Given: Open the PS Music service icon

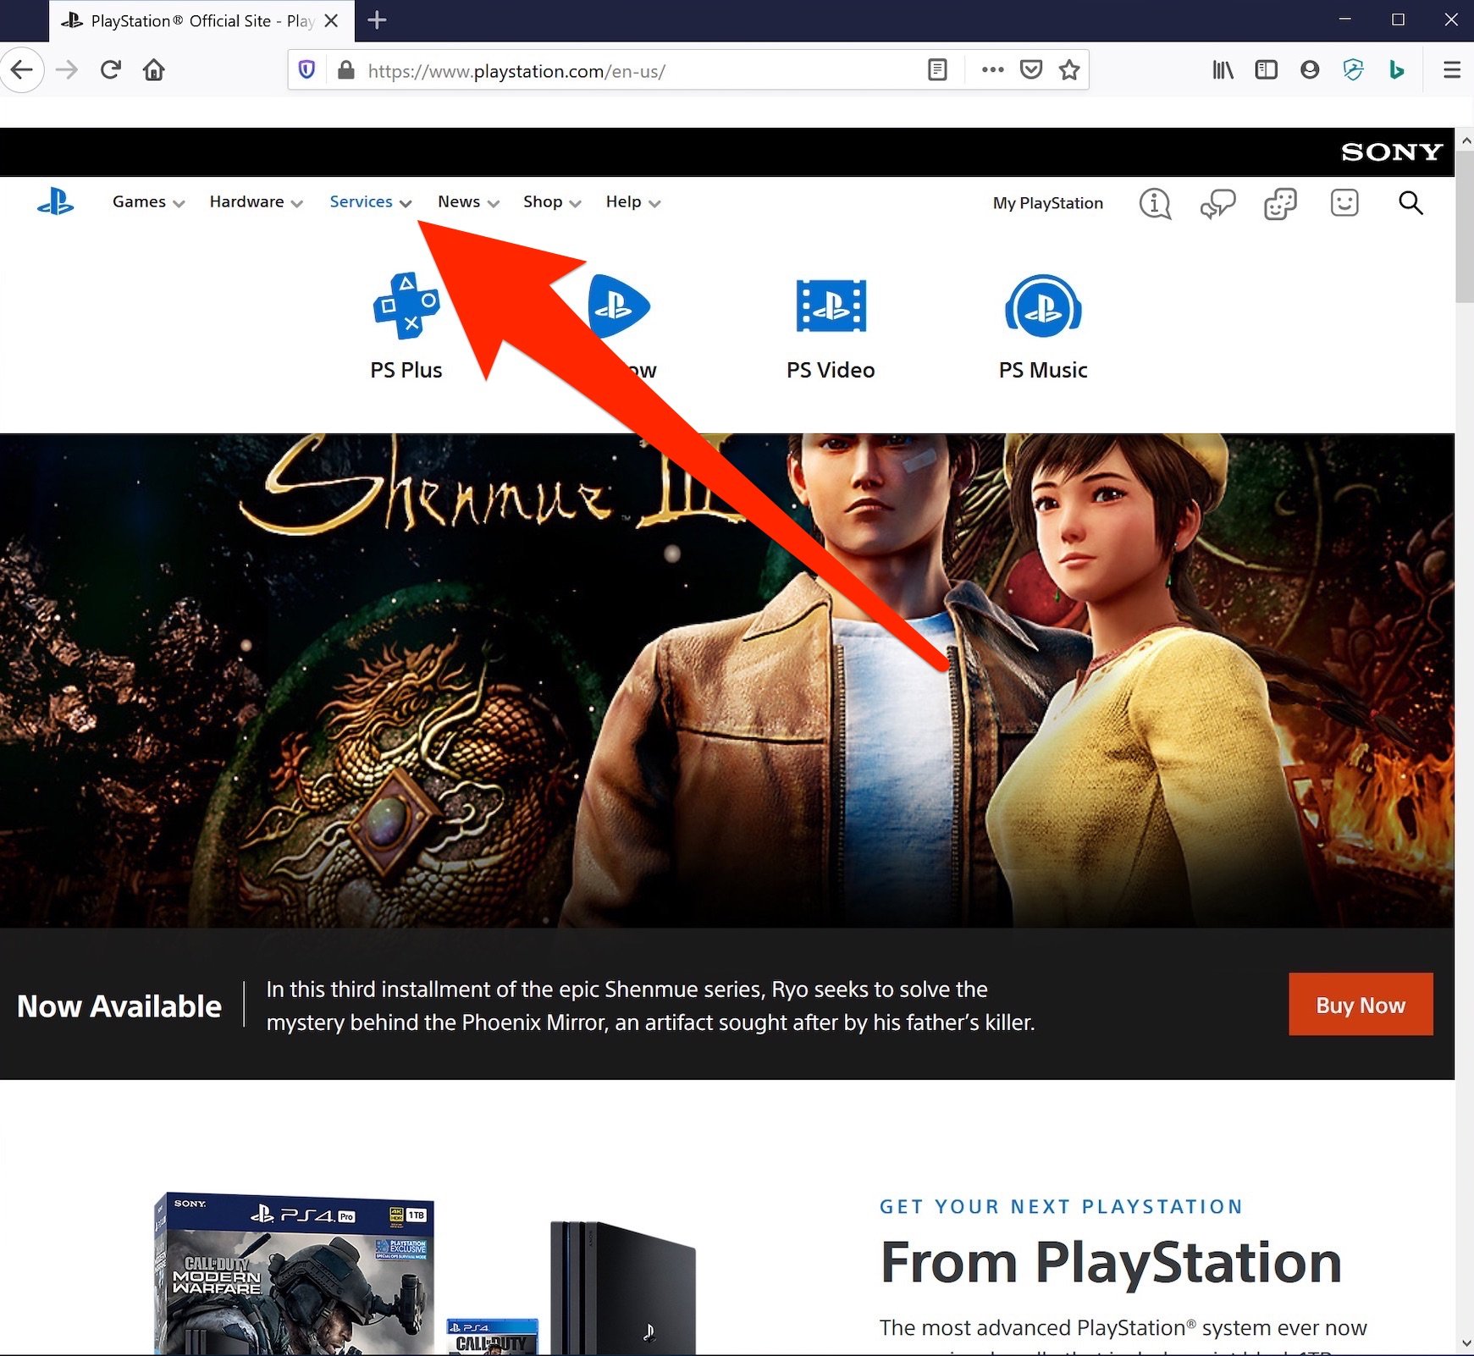Looking at the screenshot, I should click(x=1043, y=306).
